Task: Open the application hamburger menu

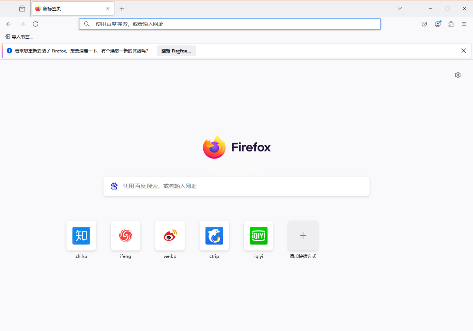Action: [464, 24]
